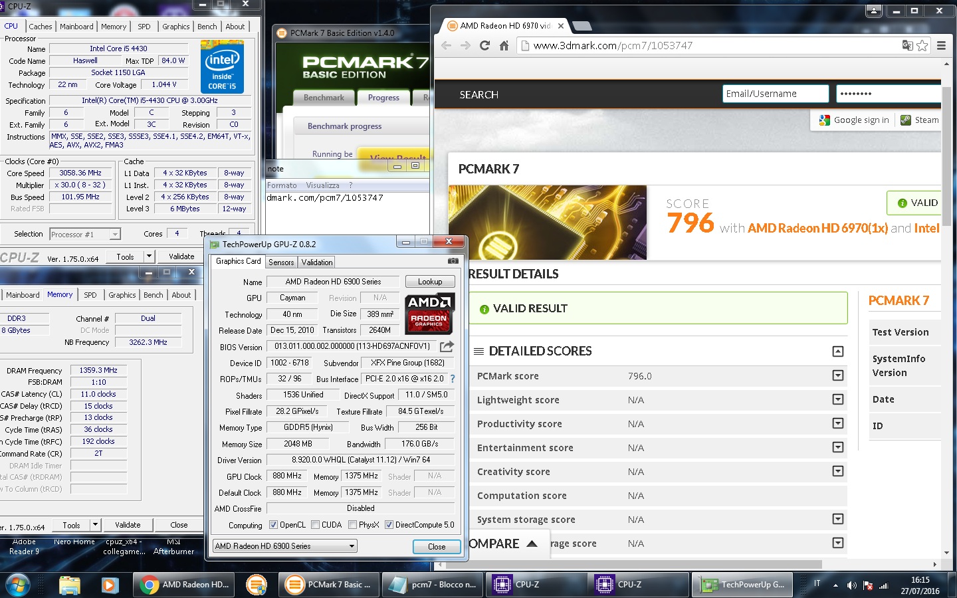This screenshot has height=598, width=957.
Task: Open Chrome hamburger menu
Action: coord(941,45)
